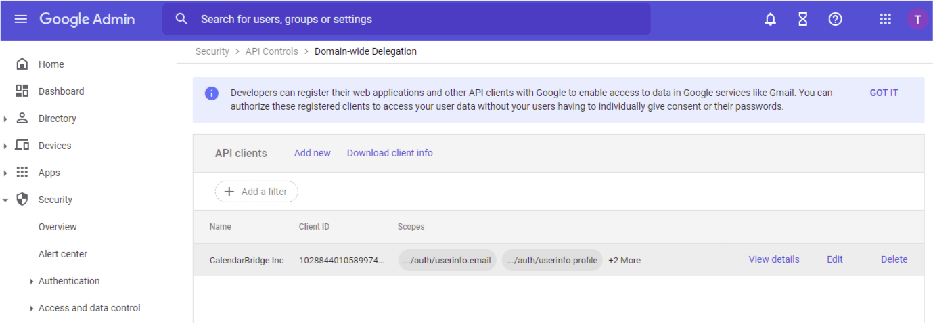Click the Name column header
The width and height of the screenshot is (933, 323).
220,227
